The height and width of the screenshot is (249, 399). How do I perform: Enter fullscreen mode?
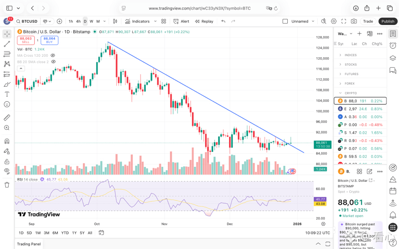pyautogui.click(x=344, y=21)
